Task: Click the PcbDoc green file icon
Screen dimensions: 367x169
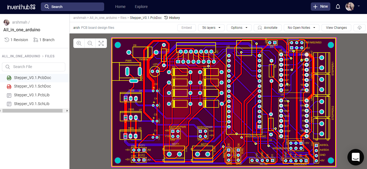Action: tap(9, 78)
